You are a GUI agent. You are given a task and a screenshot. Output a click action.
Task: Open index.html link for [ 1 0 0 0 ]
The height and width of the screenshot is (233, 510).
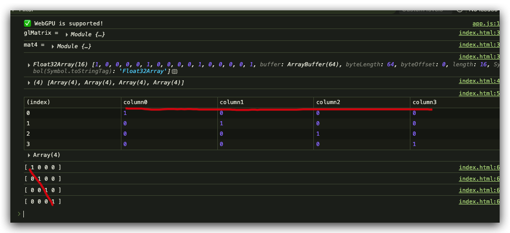pos(479,167)
